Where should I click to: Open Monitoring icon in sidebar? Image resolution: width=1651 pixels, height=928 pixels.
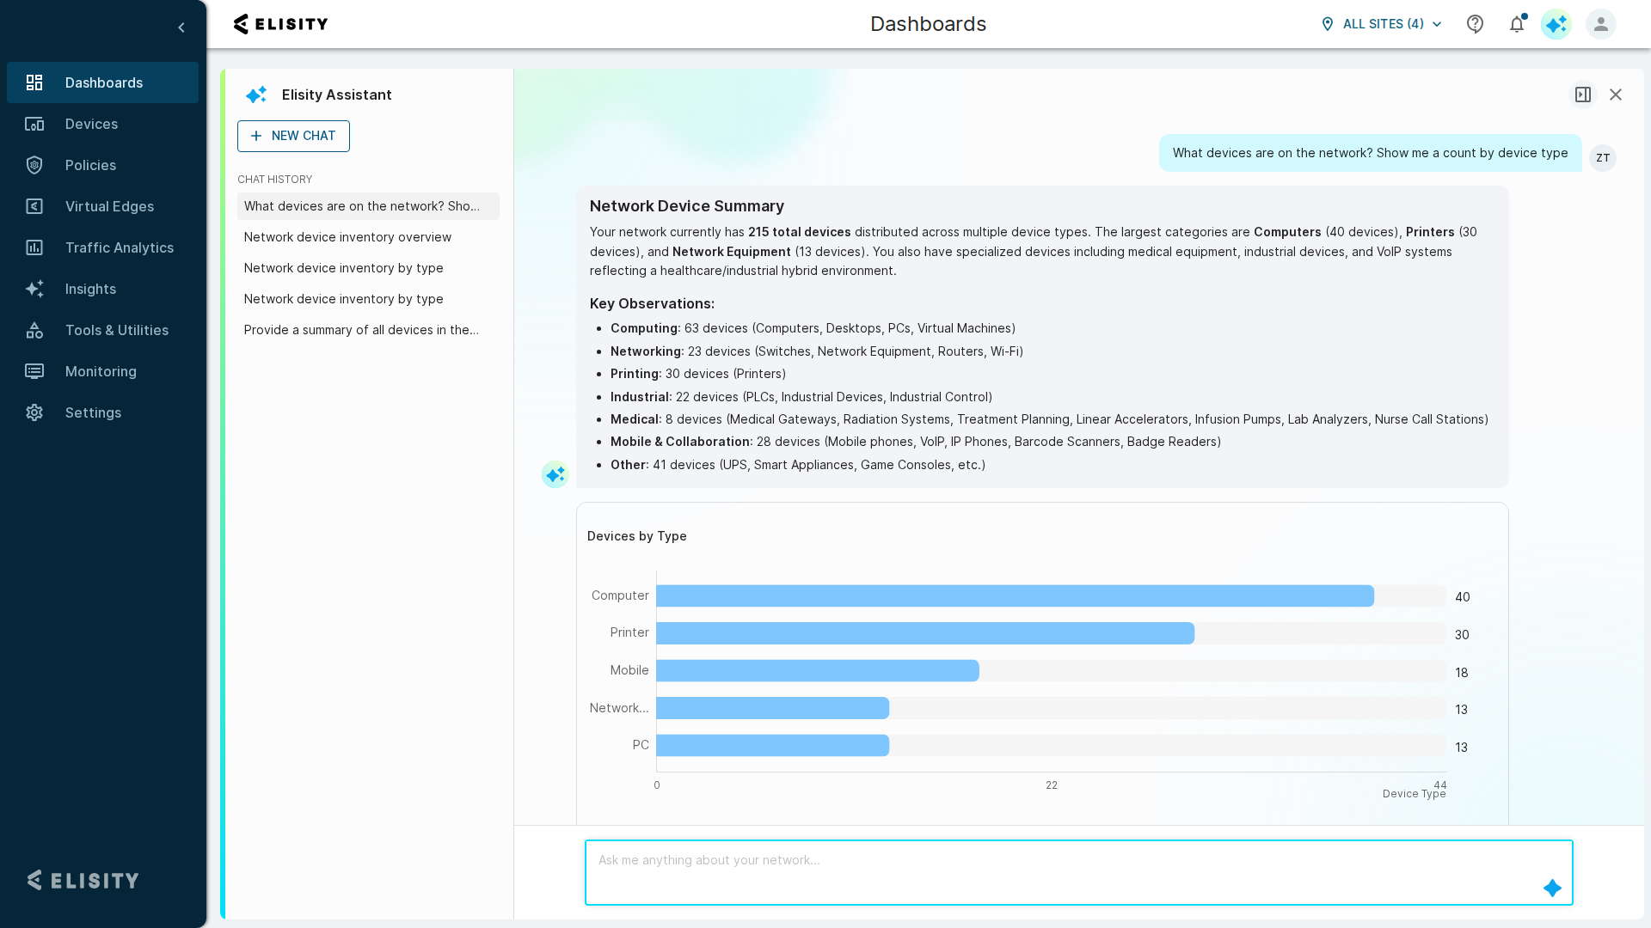pyautogui.click(x=34, y=371)
